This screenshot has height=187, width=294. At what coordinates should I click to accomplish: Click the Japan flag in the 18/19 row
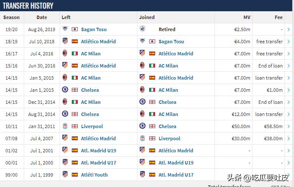tap(152, 42)
